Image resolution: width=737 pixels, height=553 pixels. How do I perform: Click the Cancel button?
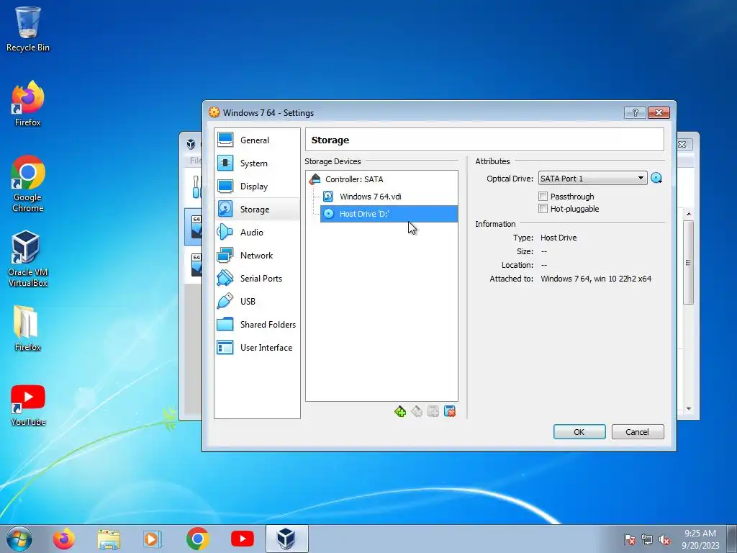point(638,432)
